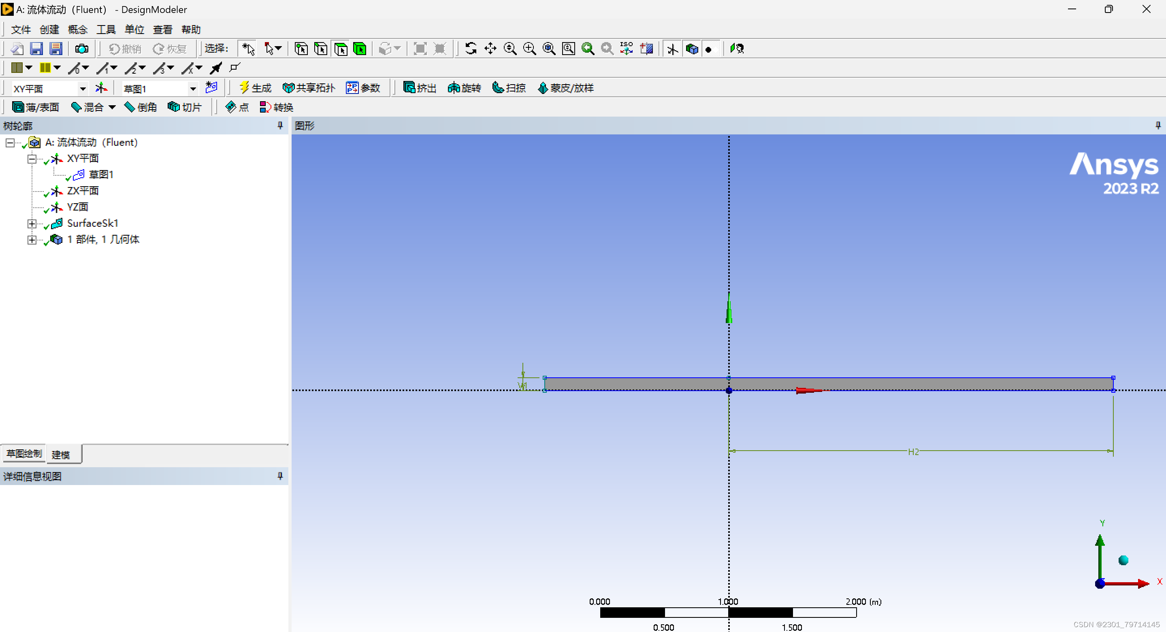Select 草图1 in the tree outline
The width and height of the screenshot is (1166, 632).
coord(100,174)
